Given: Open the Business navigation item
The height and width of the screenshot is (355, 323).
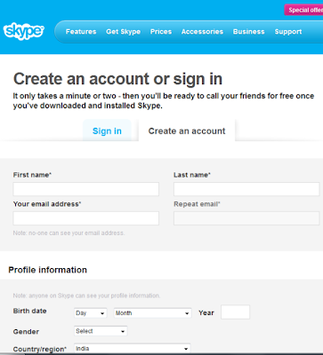Looking at the screenshot, I should (x=248, y=32).
